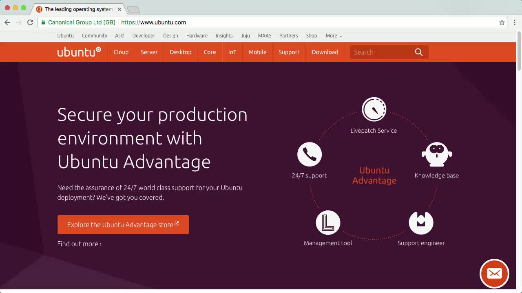Open the Juju link
Screen dimensions: 522x293
pyautogui.click(x=245, y=36)
